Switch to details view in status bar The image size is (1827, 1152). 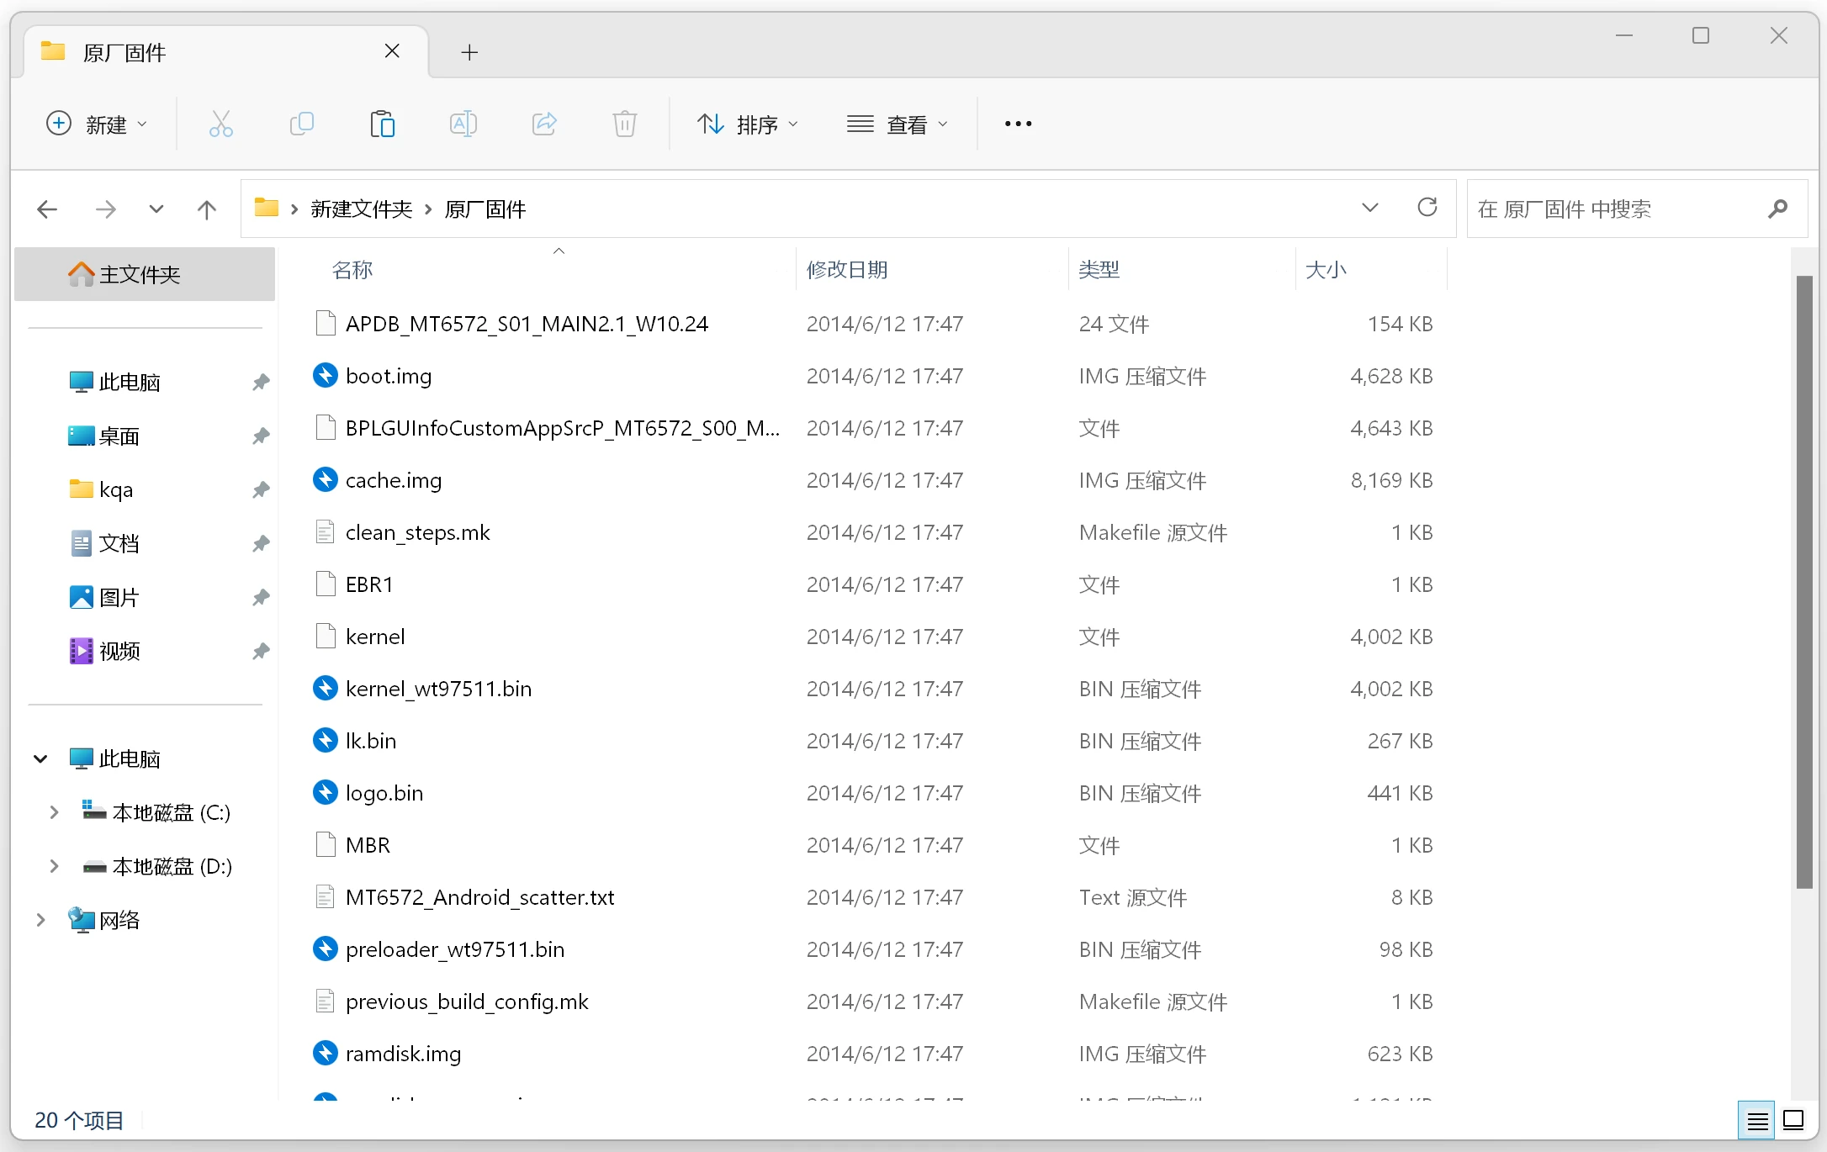[x=1756, y=1120]
